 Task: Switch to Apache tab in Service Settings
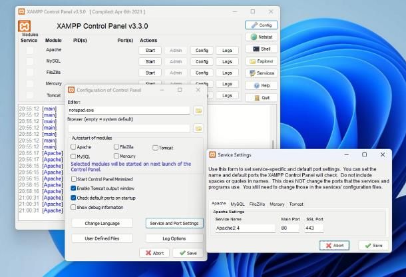pyautogui.click(x=219, y=204)
